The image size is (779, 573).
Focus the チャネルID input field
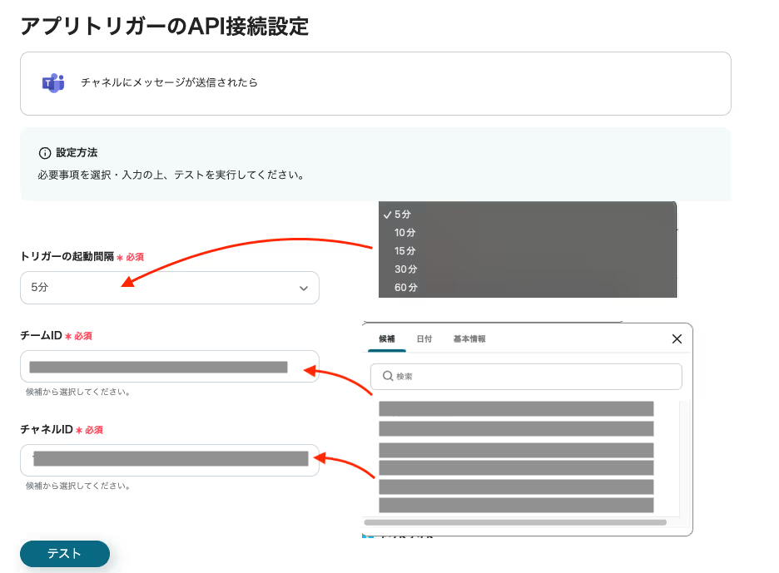pos(169,459)
